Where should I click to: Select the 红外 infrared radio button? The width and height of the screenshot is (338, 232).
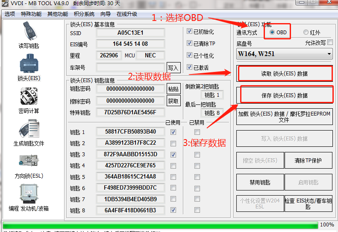306,33
